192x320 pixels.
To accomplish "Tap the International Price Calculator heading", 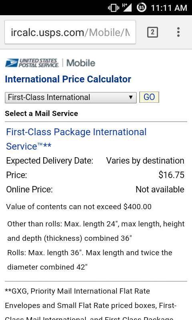I will click(x=68, y=79).
